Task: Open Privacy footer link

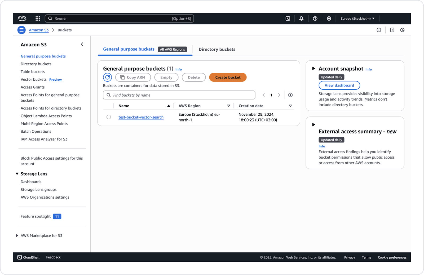Action: pyautogui.click(x=350, y=257)
